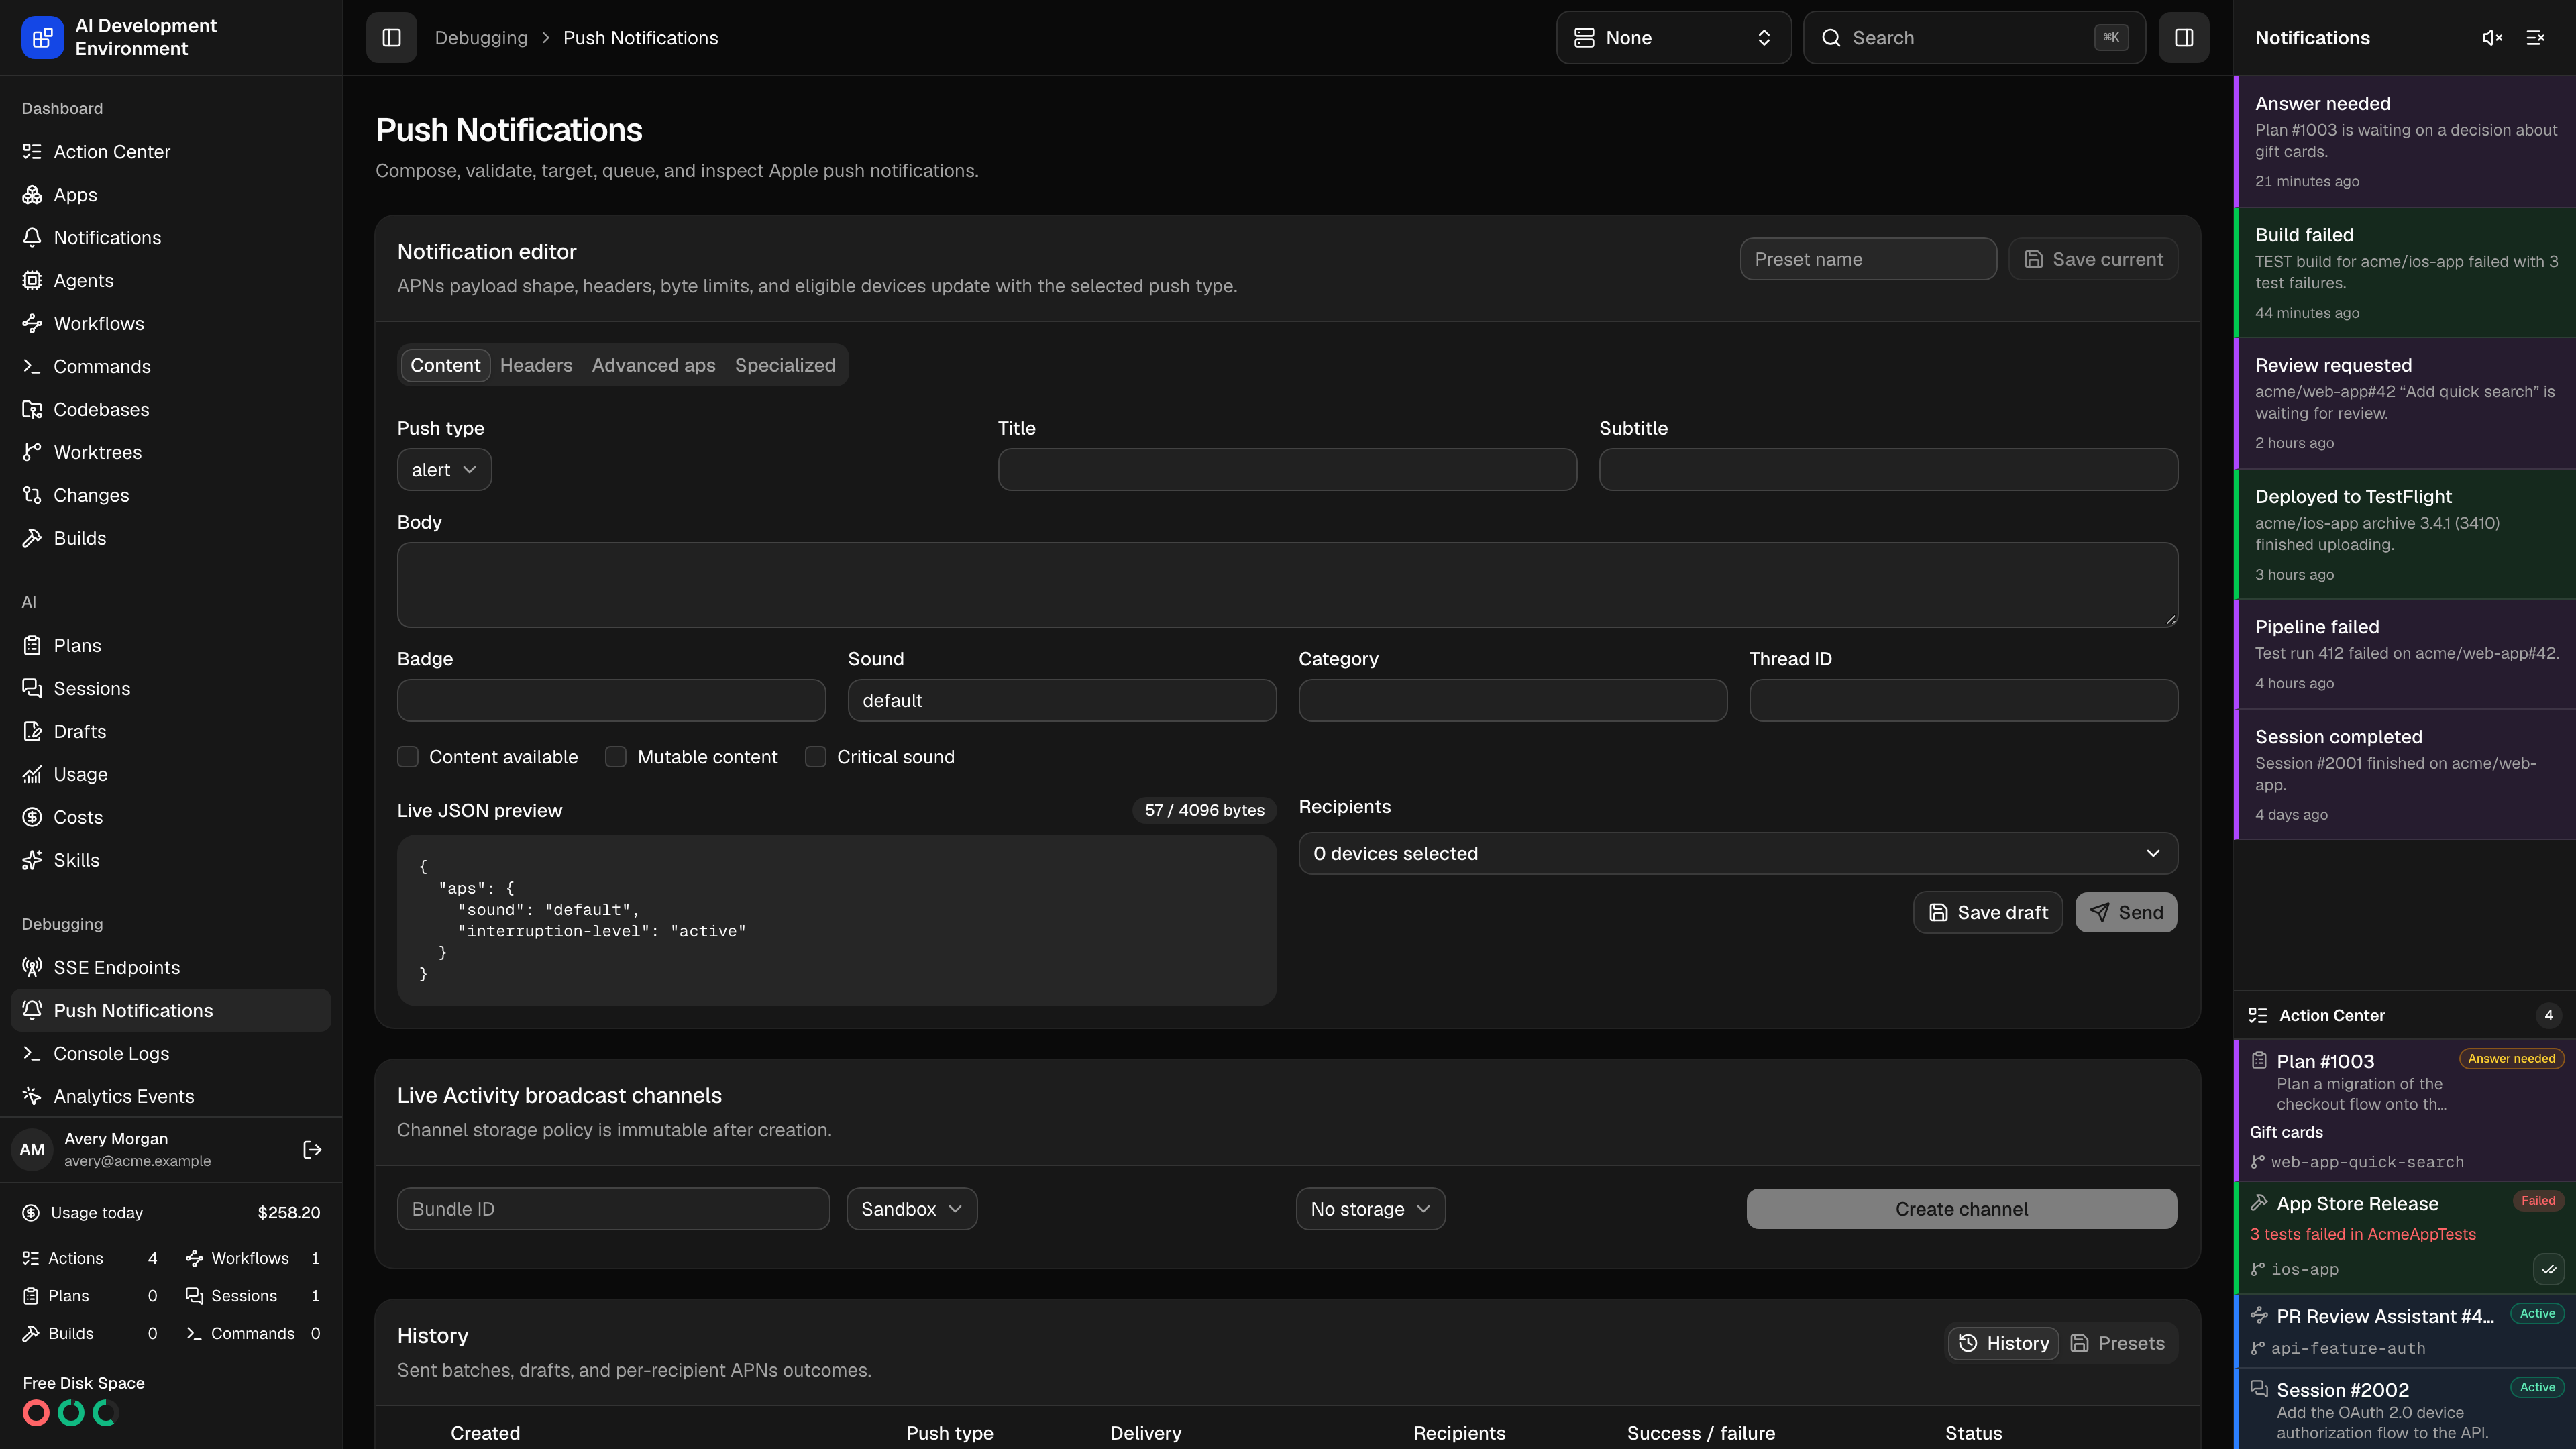The width and height of the screenshot is (2576, 1449).
Task: Open Codebases in the sidebar
Action: (x=171, y=410)
